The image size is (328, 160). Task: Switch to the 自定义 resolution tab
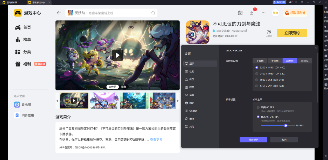(305, 61)
